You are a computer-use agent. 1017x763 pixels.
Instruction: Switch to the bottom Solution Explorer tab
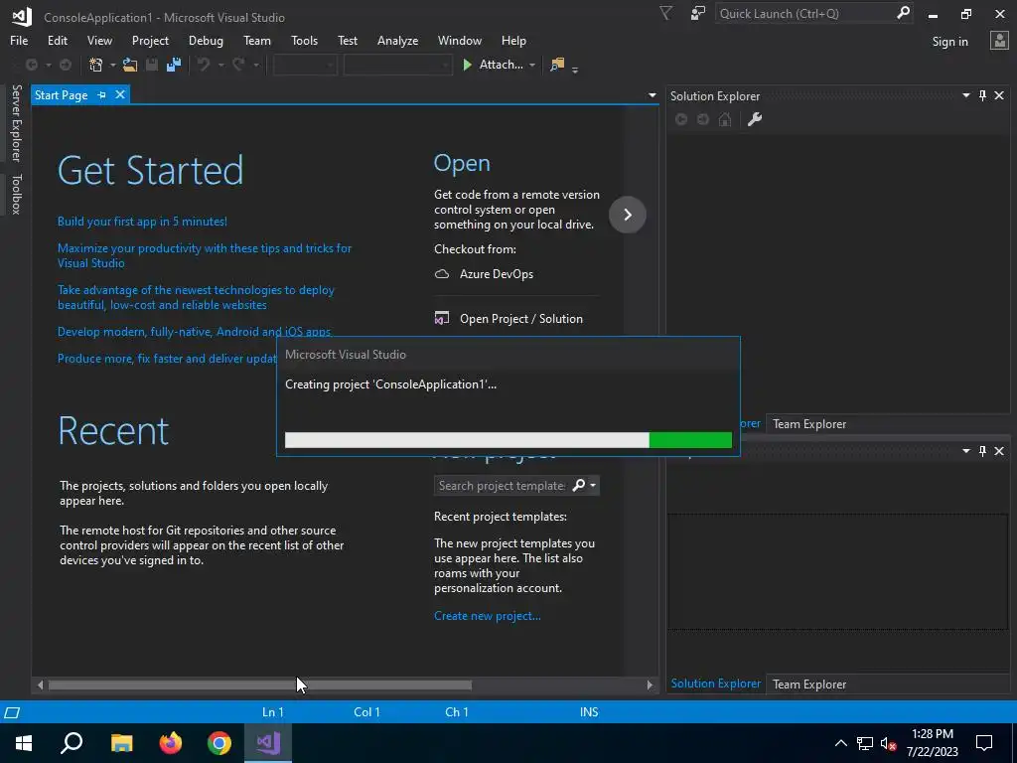pos(715,684)
